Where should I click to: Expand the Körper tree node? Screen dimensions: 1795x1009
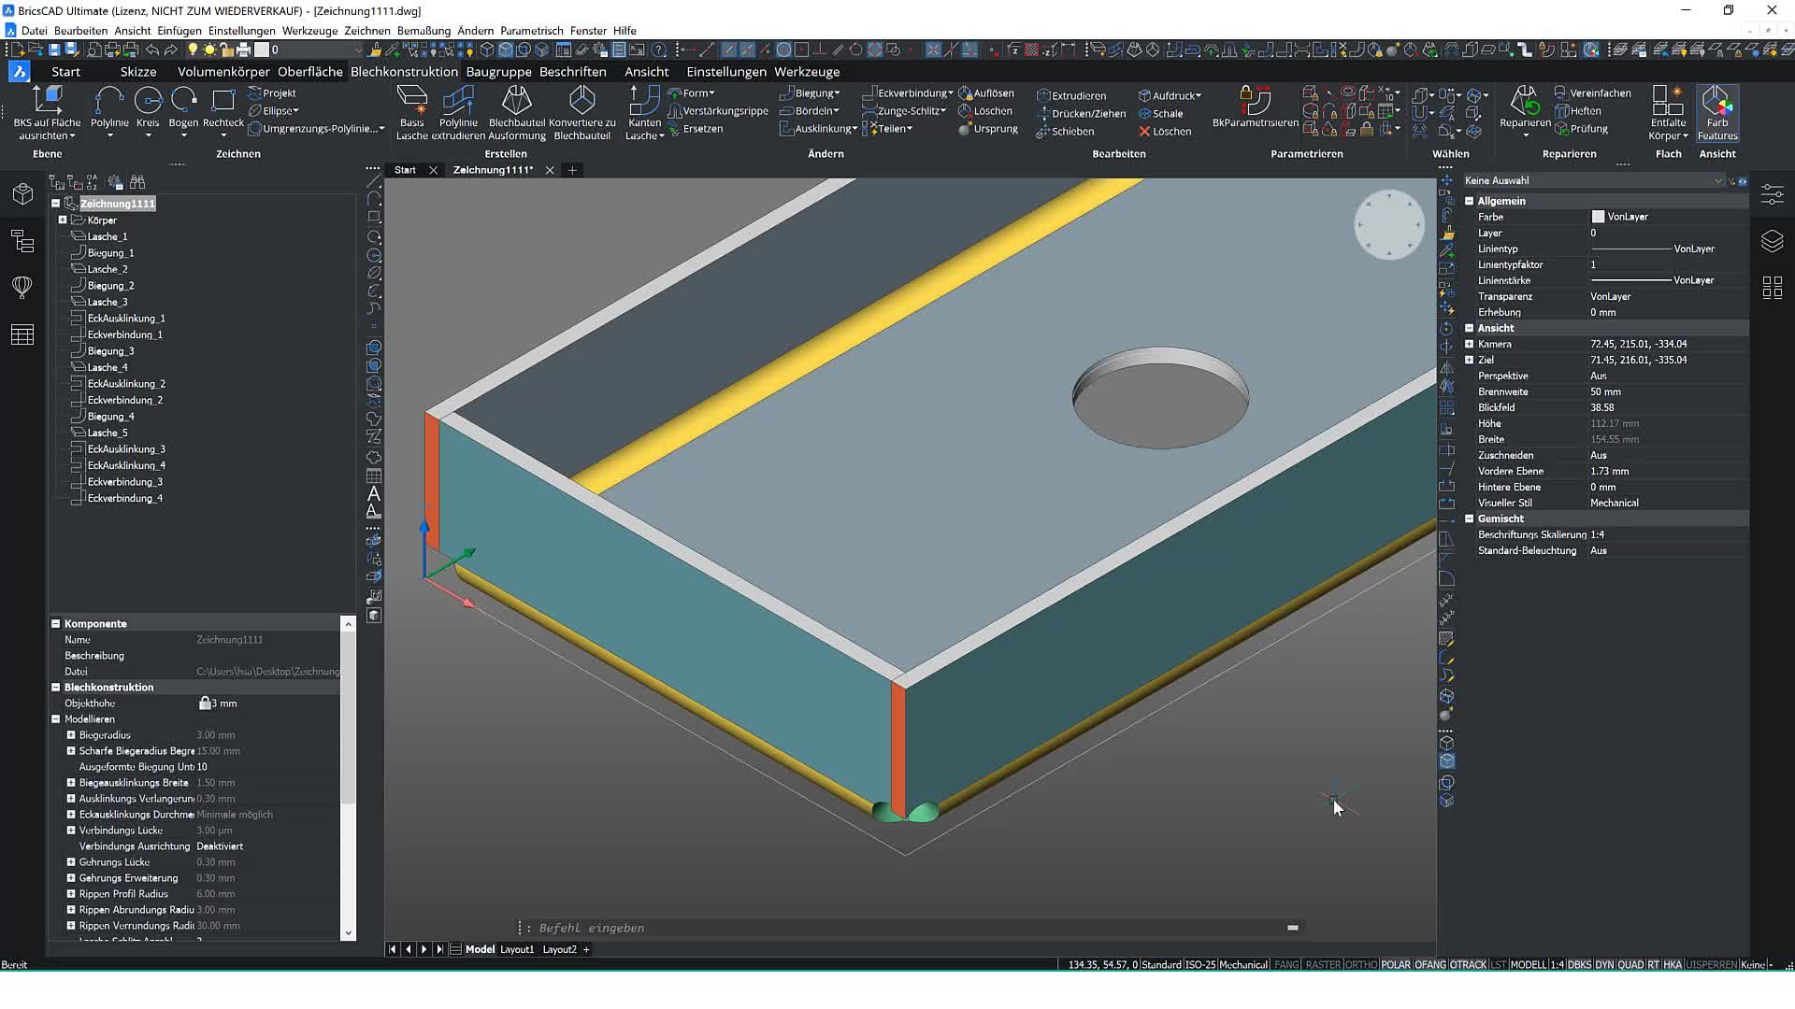tap(63, 220)
